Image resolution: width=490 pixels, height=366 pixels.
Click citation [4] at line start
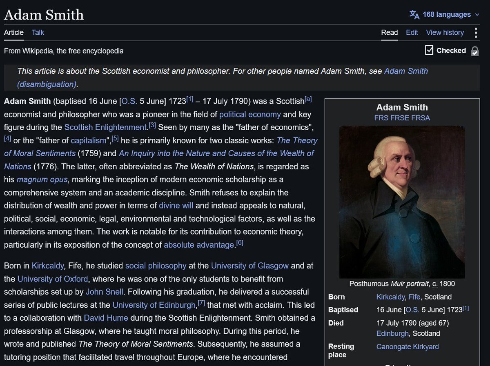8,138
